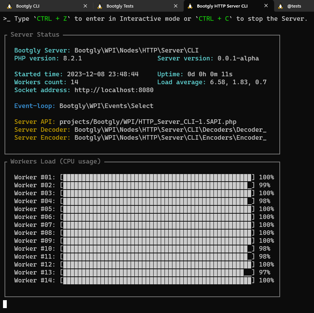The image size is (314, 313).
Task: Click the Tux icon on Bootgly HTTP Server CLI tab
Action: click(190, 6)
